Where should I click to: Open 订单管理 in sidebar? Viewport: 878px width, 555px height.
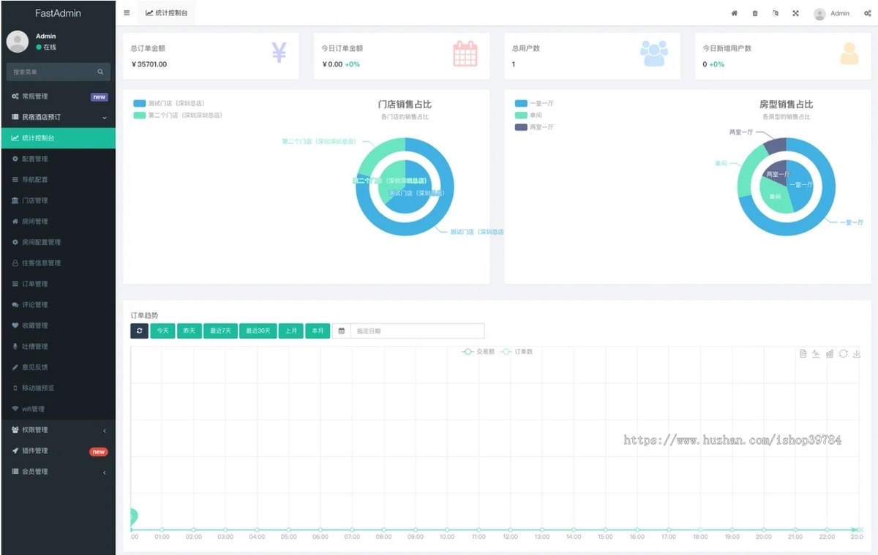[x=58, y=284]
